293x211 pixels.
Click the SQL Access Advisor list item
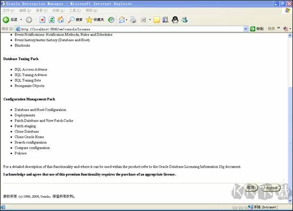point(31,69)
